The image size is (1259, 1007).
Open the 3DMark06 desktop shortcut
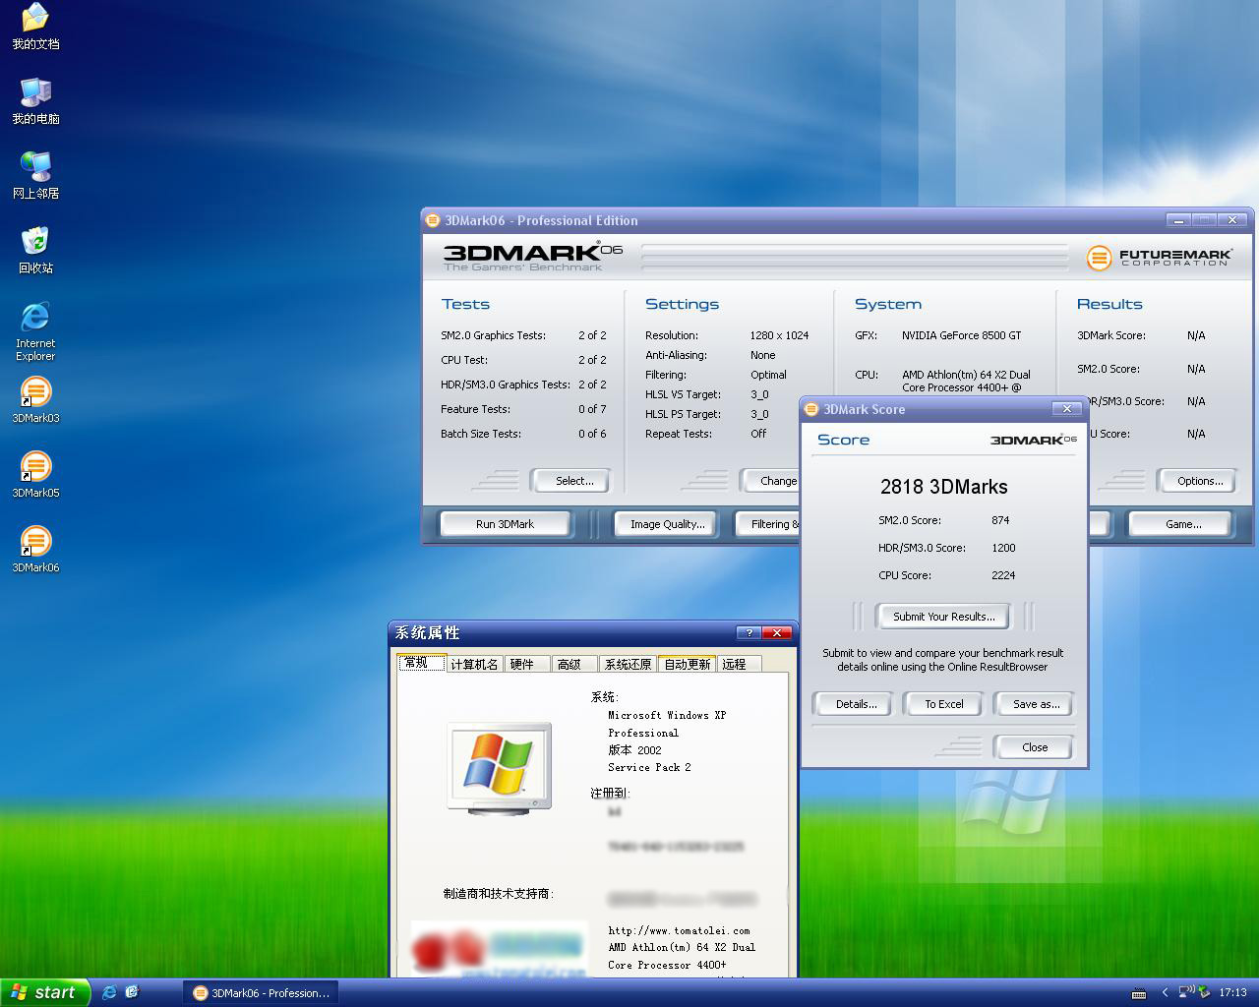pyautogui.click(x=35, y=542)
